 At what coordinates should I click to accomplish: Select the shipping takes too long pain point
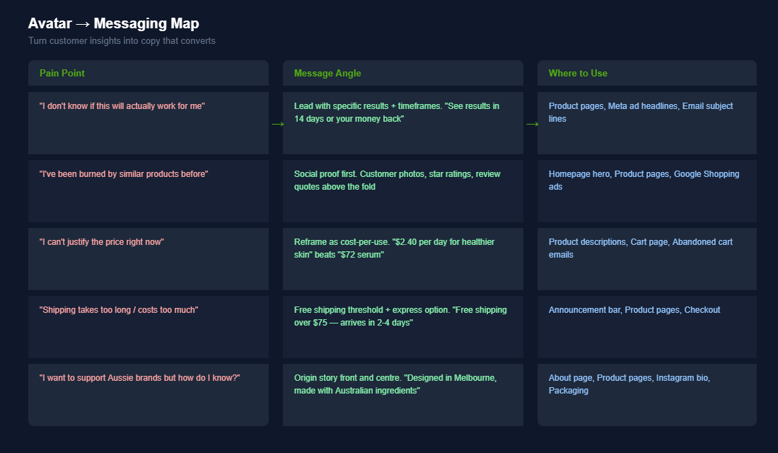click(149, 327)
